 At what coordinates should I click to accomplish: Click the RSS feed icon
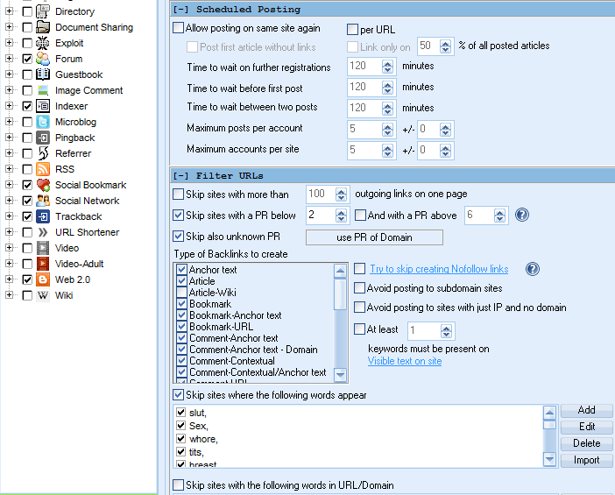(43, 169)
